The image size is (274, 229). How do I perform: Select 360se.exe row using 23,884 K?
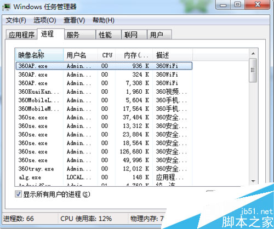[104, 134]
